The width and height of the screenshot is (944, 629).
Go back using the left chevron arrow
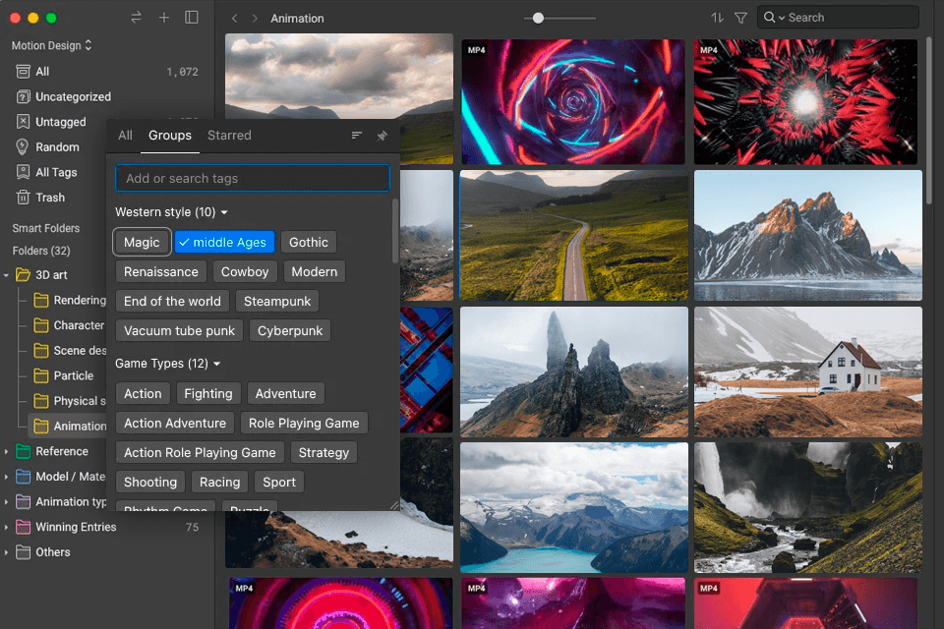pos(234,19)
